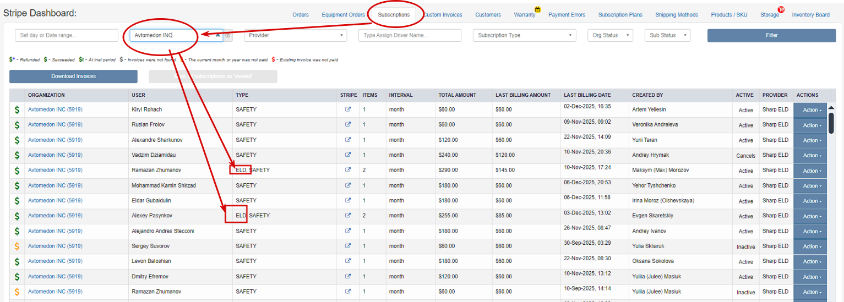844x302 pixels.
Task: Open Stripe link icon for Dmitry Efremov
Action: tap(348, 276)
